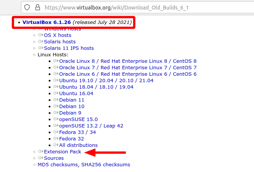Download Oracle Linux 6 / CentOS 6 package
This screenshot has width=254, height=172.
tap(128, 74)
